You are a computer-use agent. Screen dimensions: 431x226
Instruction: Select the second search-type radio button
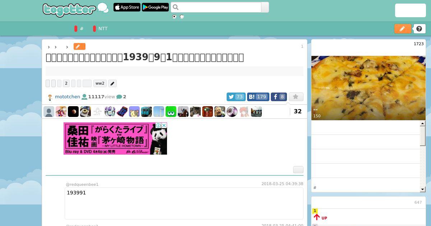pos(182,17)
